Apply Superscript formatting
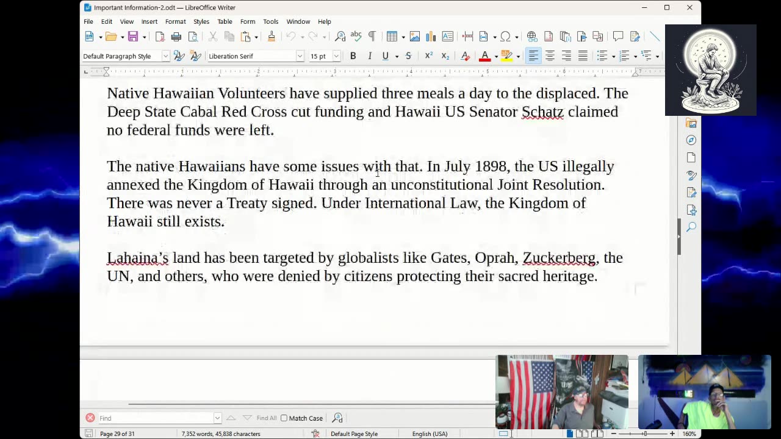 coord(428,56)
